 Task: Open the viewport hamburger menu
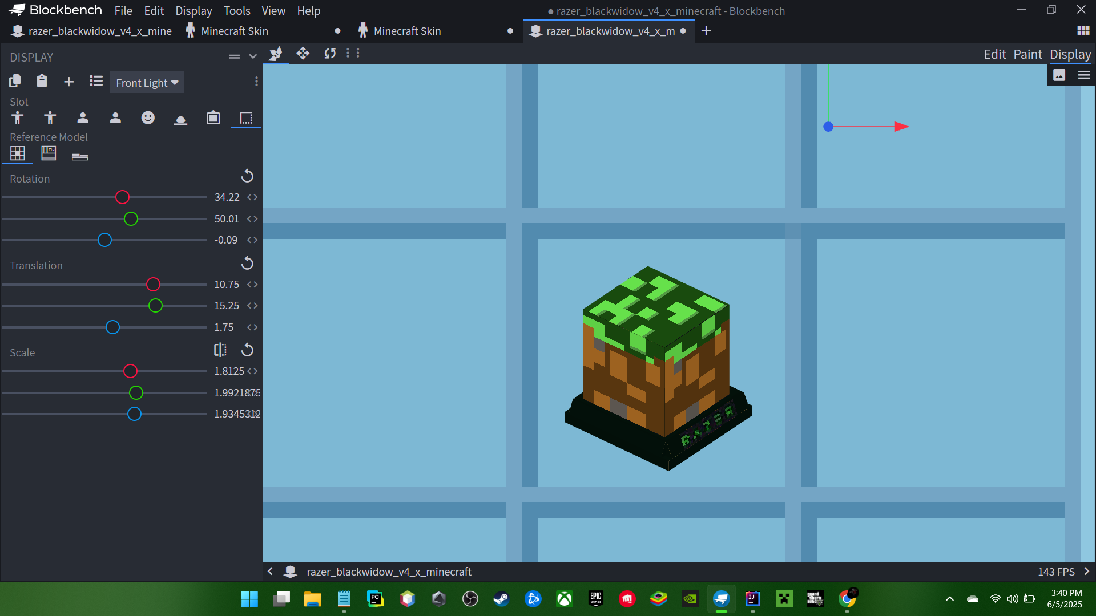[x=1084, y=75]
